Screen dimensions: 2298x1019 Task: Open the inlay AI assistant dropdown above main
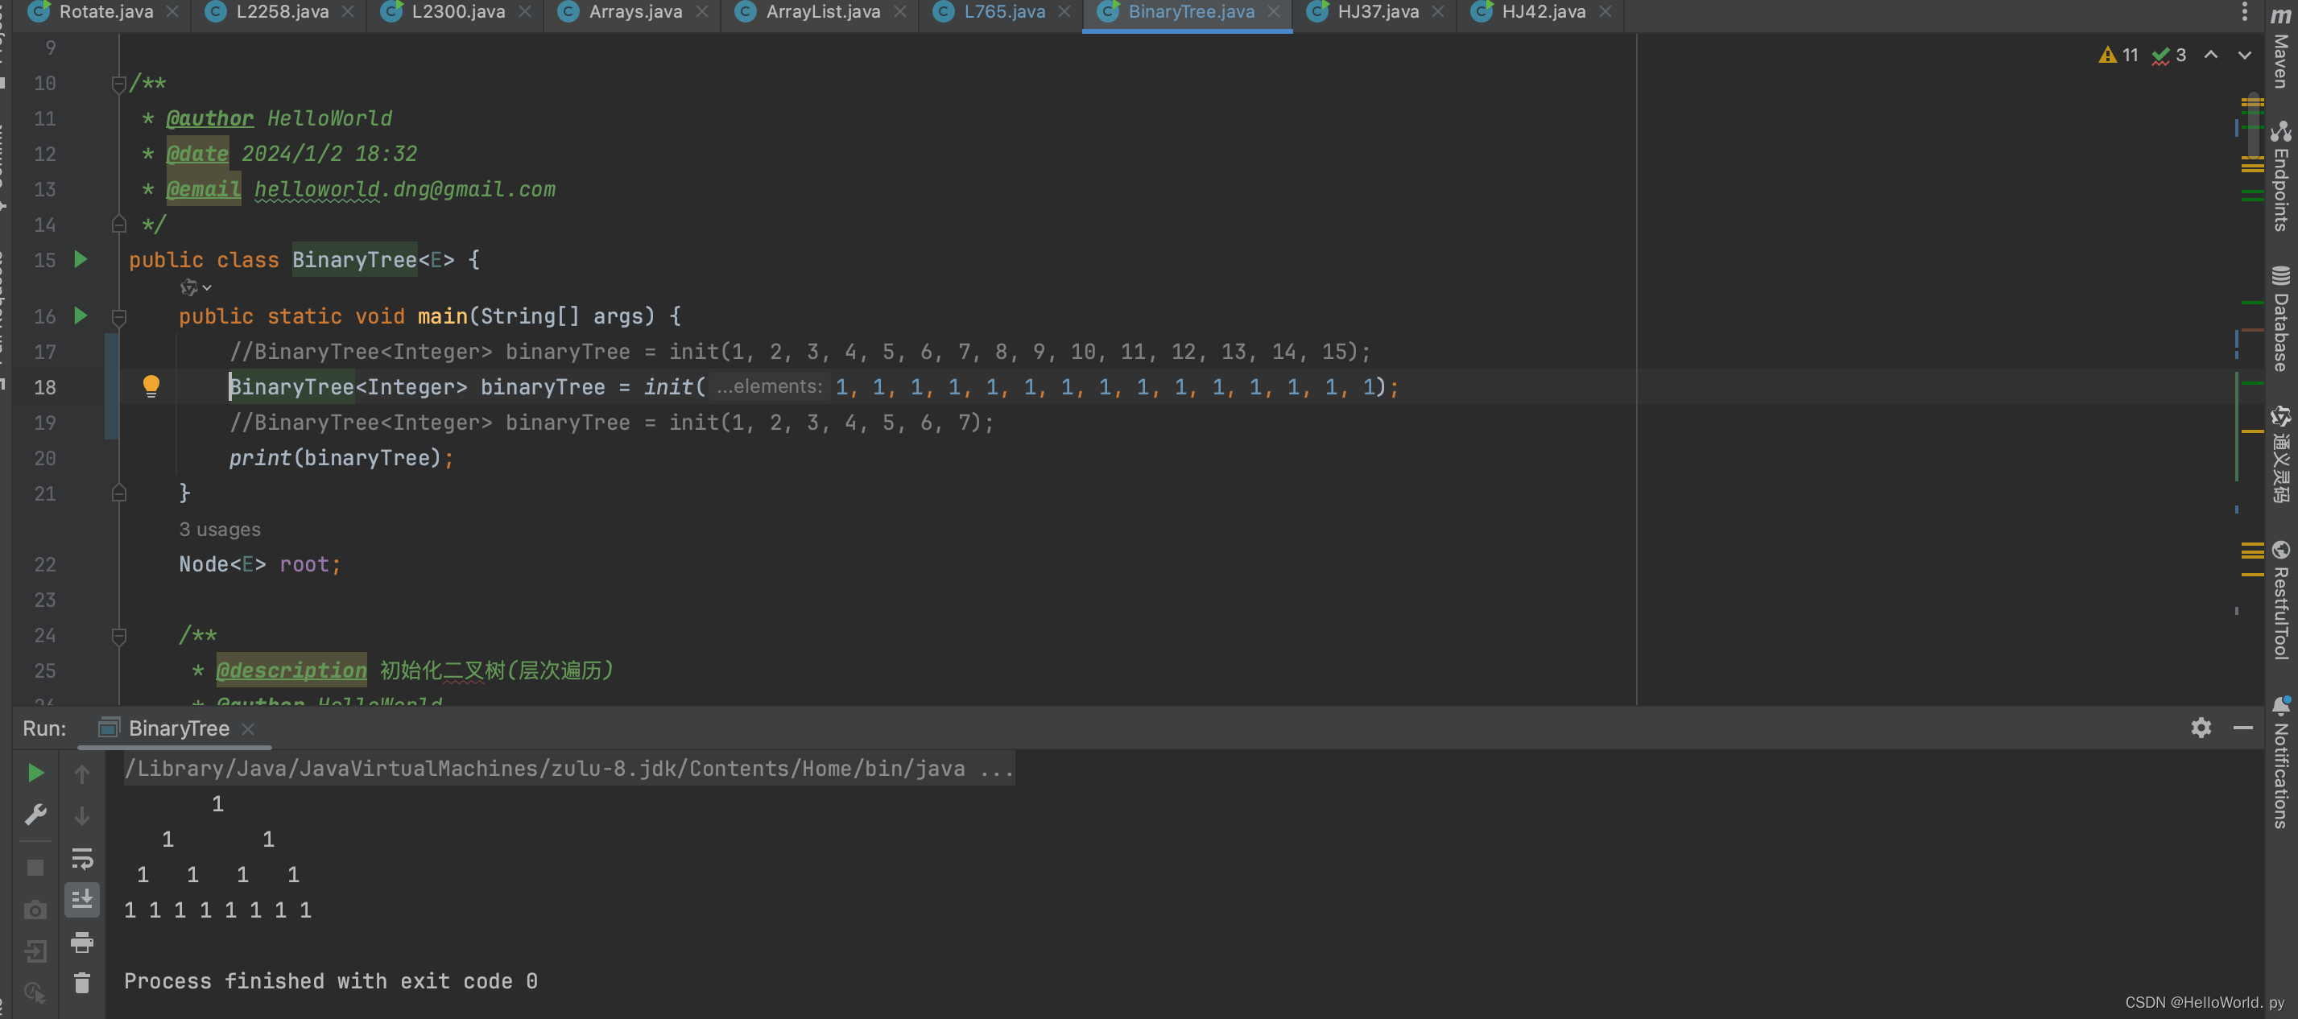pos(196,287)
